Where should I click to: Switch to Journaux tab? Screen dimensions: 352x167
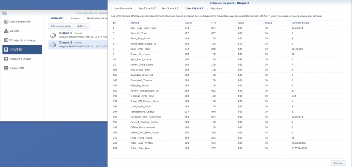pos(75,18)
